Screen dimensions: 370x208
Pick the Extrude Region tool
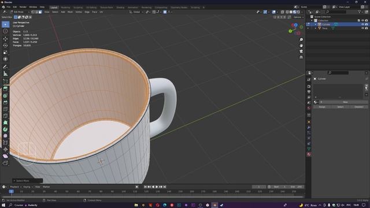click(5, 88)
